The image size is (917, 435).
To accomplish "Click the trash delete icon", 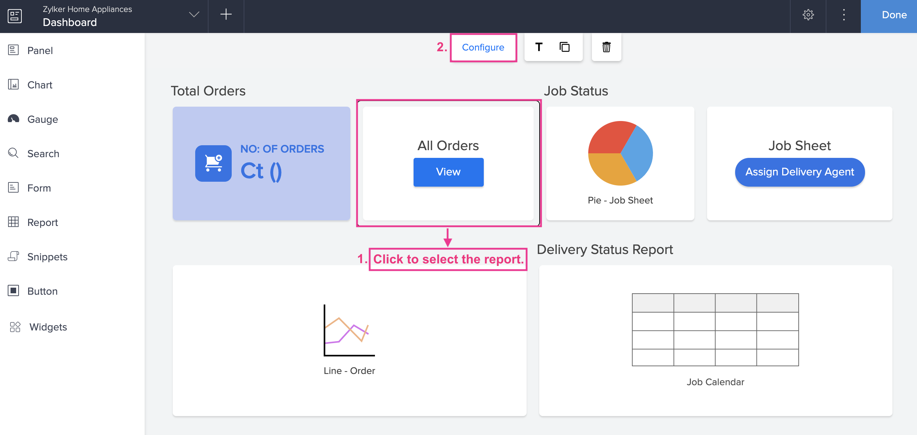I will [606, 47].
